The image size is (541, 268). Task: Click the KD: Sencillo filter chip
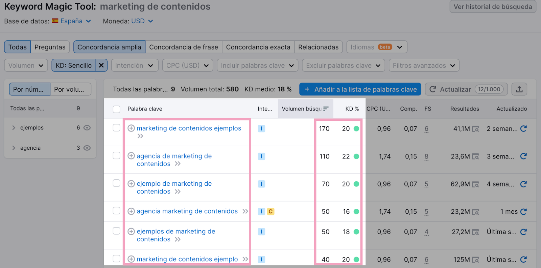tap(74, 65)
